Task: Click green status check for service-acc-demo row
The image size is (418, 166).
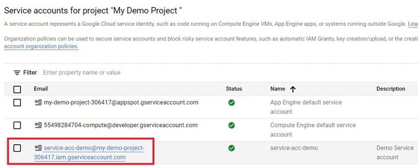Action: [231, 148]
